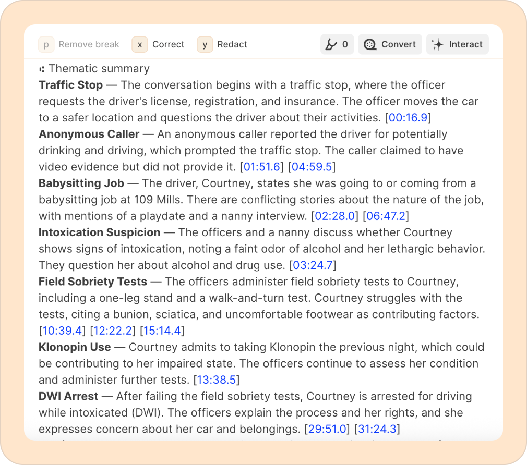Click the Thematic summary block icon
This screenshot has width=527, height=465.
pyautogui.click(x=42, y=69)
